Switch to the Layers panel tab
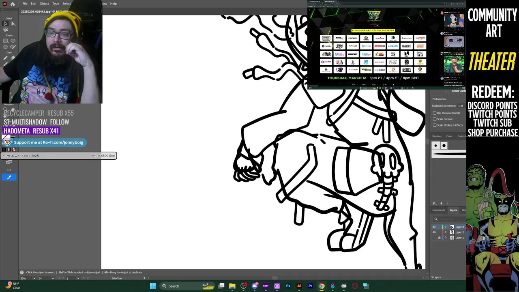Image resolution: width=519 pixels, height=292 pixels. coord(453,210)
